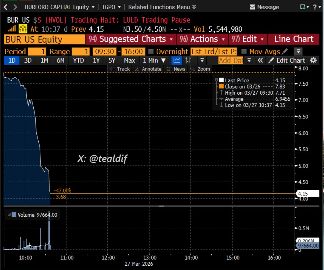Click the -47.00% change label
The image size is (324, 270).
[62, 190]
